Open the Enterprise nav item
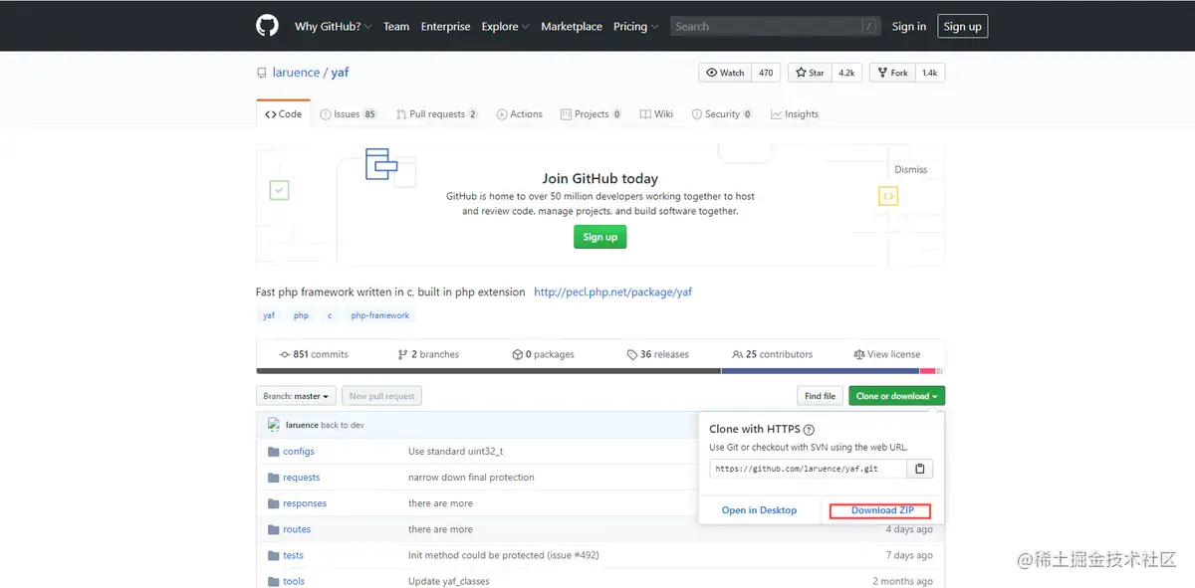Viewport: 1195px width, 588px height. coord(445,27)
